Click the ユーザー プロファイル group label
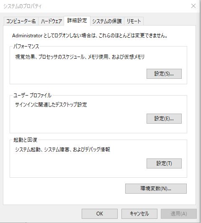This screenshot has height=223, width=201. coord(32,96)
